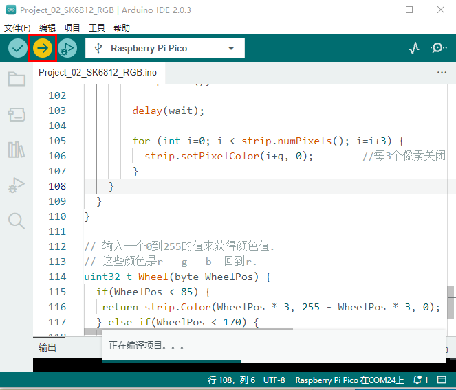Start debugging with the debug play icon
Image resolution: width=456 pixels, height=390 pixels.
(67, 48)
